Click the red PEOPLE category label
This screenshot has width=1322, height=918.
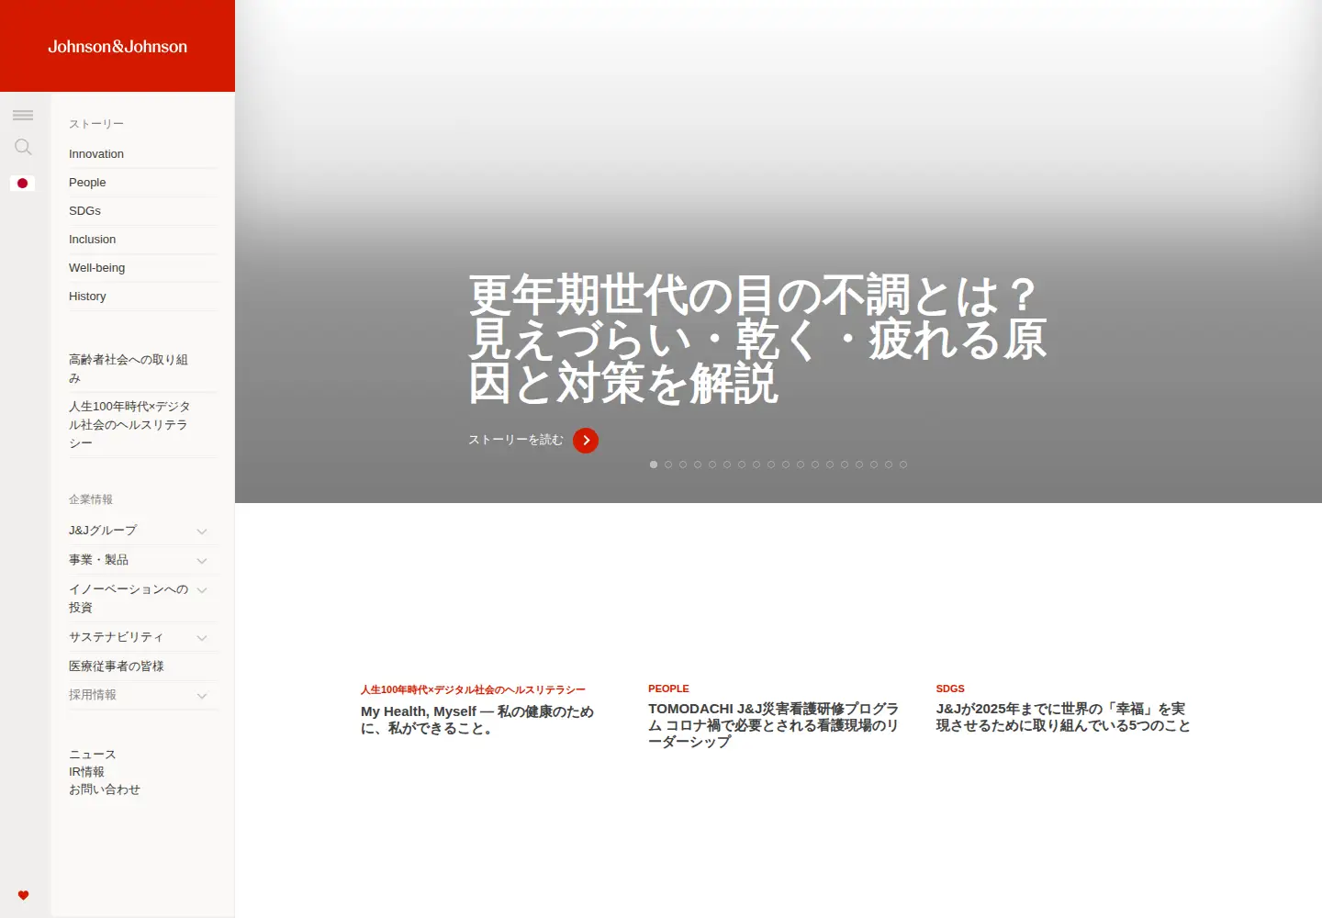coord(668,688)
